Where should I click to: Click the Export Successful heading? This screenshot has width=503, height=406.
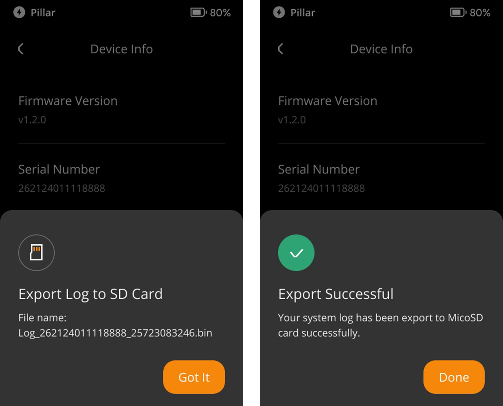click(x=336, y=294)
